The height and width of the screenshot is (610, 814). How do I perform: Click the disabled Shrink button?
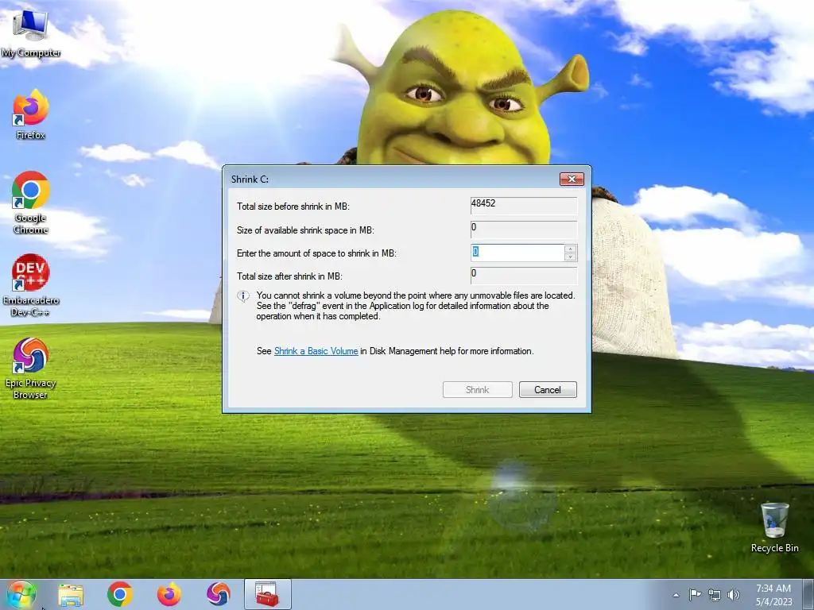[478, 389]
